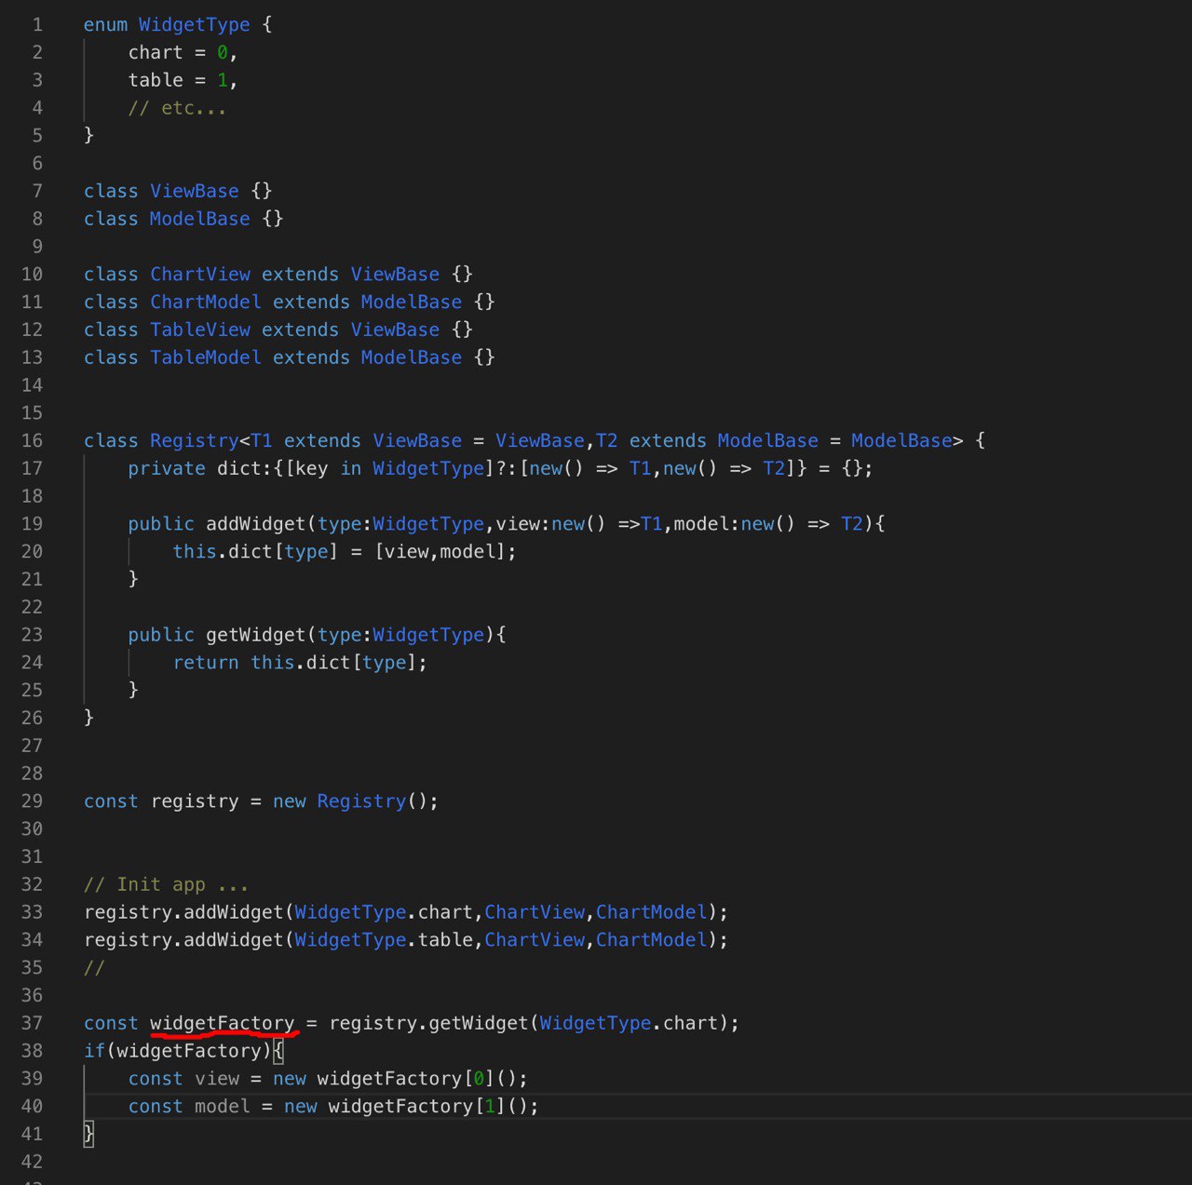Click 'table' enum member on line 3
Screen dimensions: 1192x1185
click(156, 81)
